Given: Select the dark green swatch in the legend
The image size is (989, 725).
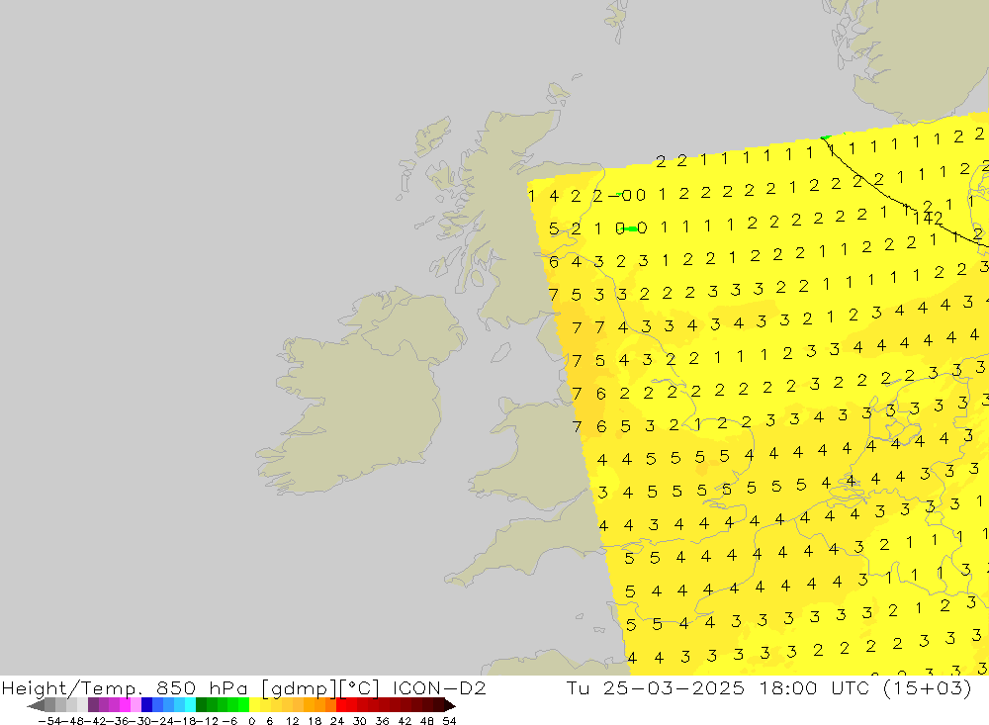Looking at the screenshot, I should point(201,705).
